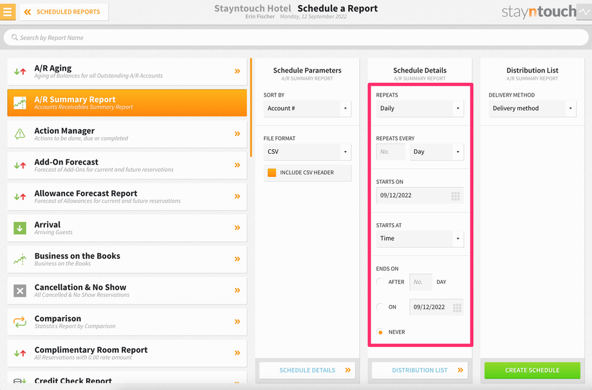This screenshot has height=390, width=592.
Task: Click the A/R Summary Report chart icon
Action: (x=20, y=103)
